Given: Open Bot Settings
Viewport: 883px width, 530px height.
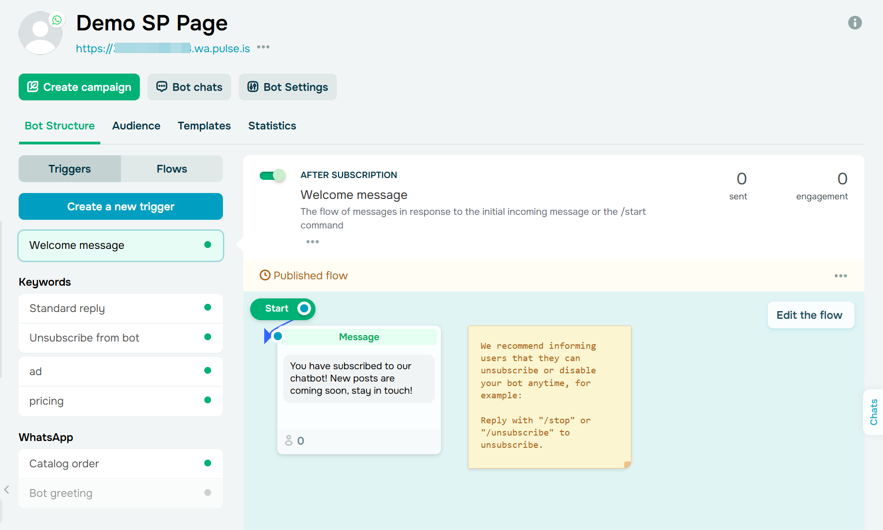Looking at the screenshot, I should (x=287, y=87).
